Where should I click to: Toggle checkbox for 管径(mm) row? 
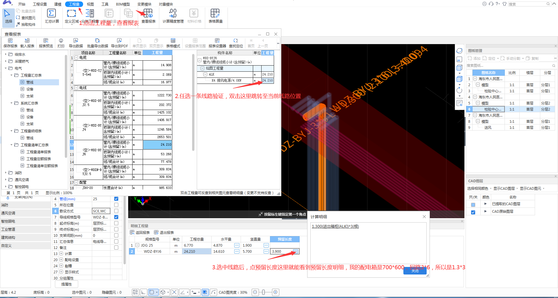(116, 199)
